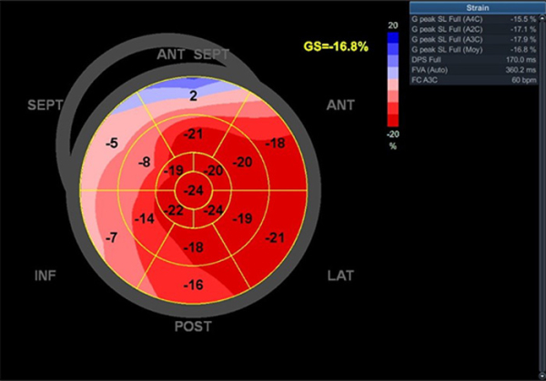This screenshot has width=546, height=381.
Task: Click the GS=-16.8% global strain label
Action: point(337,45)
